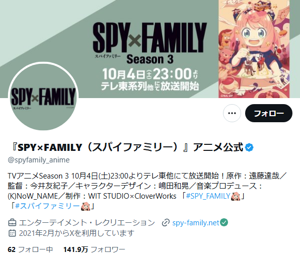This screenshot has width=300, height=256.
Task: Follow the account with the フォロー button
Action: tap(269, 113)
